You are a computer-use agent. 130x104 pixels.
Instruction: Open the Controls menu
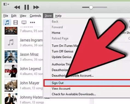tap(35, 16)
